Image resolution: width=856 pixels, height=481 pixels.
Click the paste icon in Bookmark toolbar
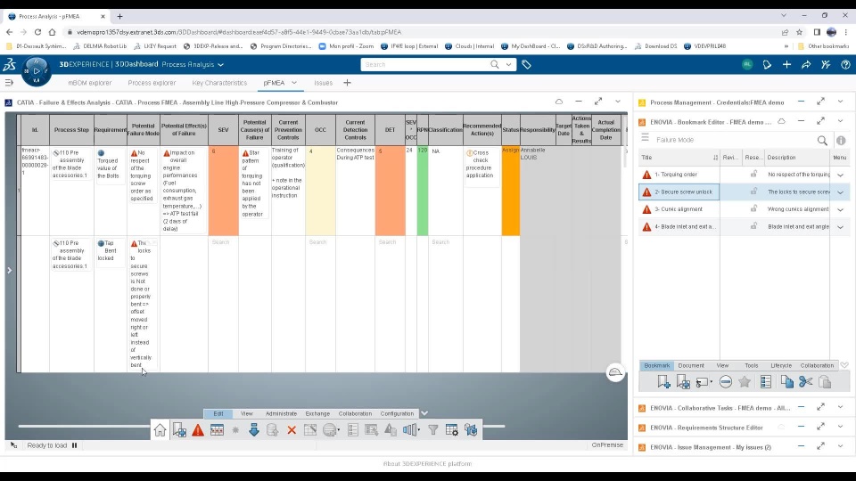(x=825, y=382)
